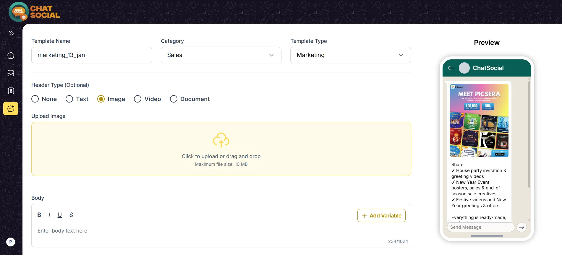The image size is (562, 255).
Task: Open the Contacts icon in sidebar
Action: point(11,91)
